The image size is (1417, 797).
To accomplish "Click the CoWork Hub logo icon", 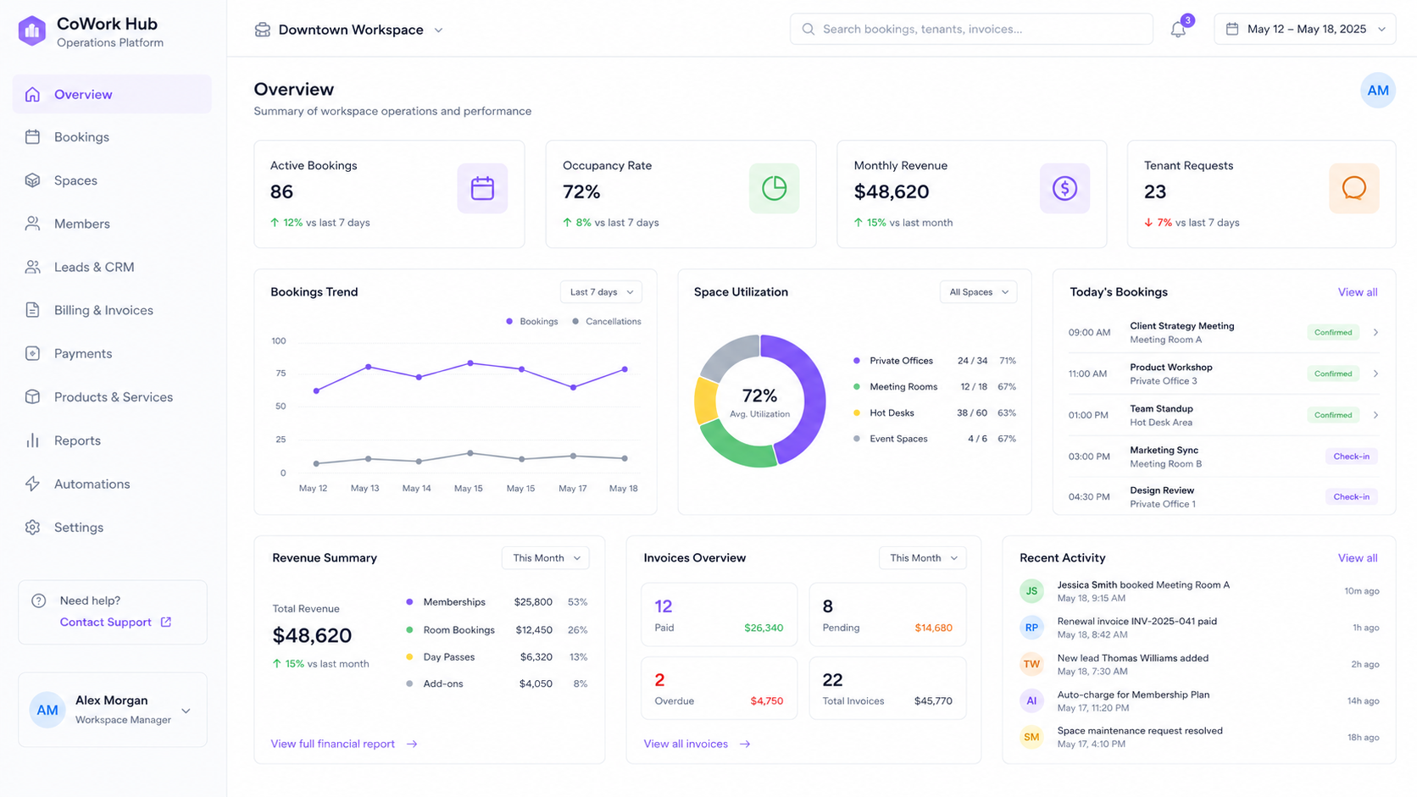I will (x=32, y=31).
